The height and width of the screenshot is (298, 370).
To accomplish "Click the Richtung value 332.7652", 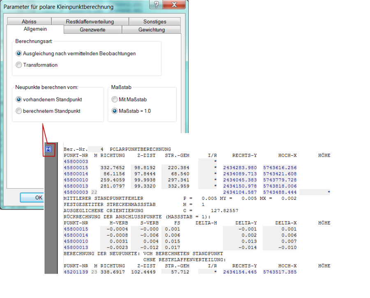I will pyautogui.click(x=112, y=168).
